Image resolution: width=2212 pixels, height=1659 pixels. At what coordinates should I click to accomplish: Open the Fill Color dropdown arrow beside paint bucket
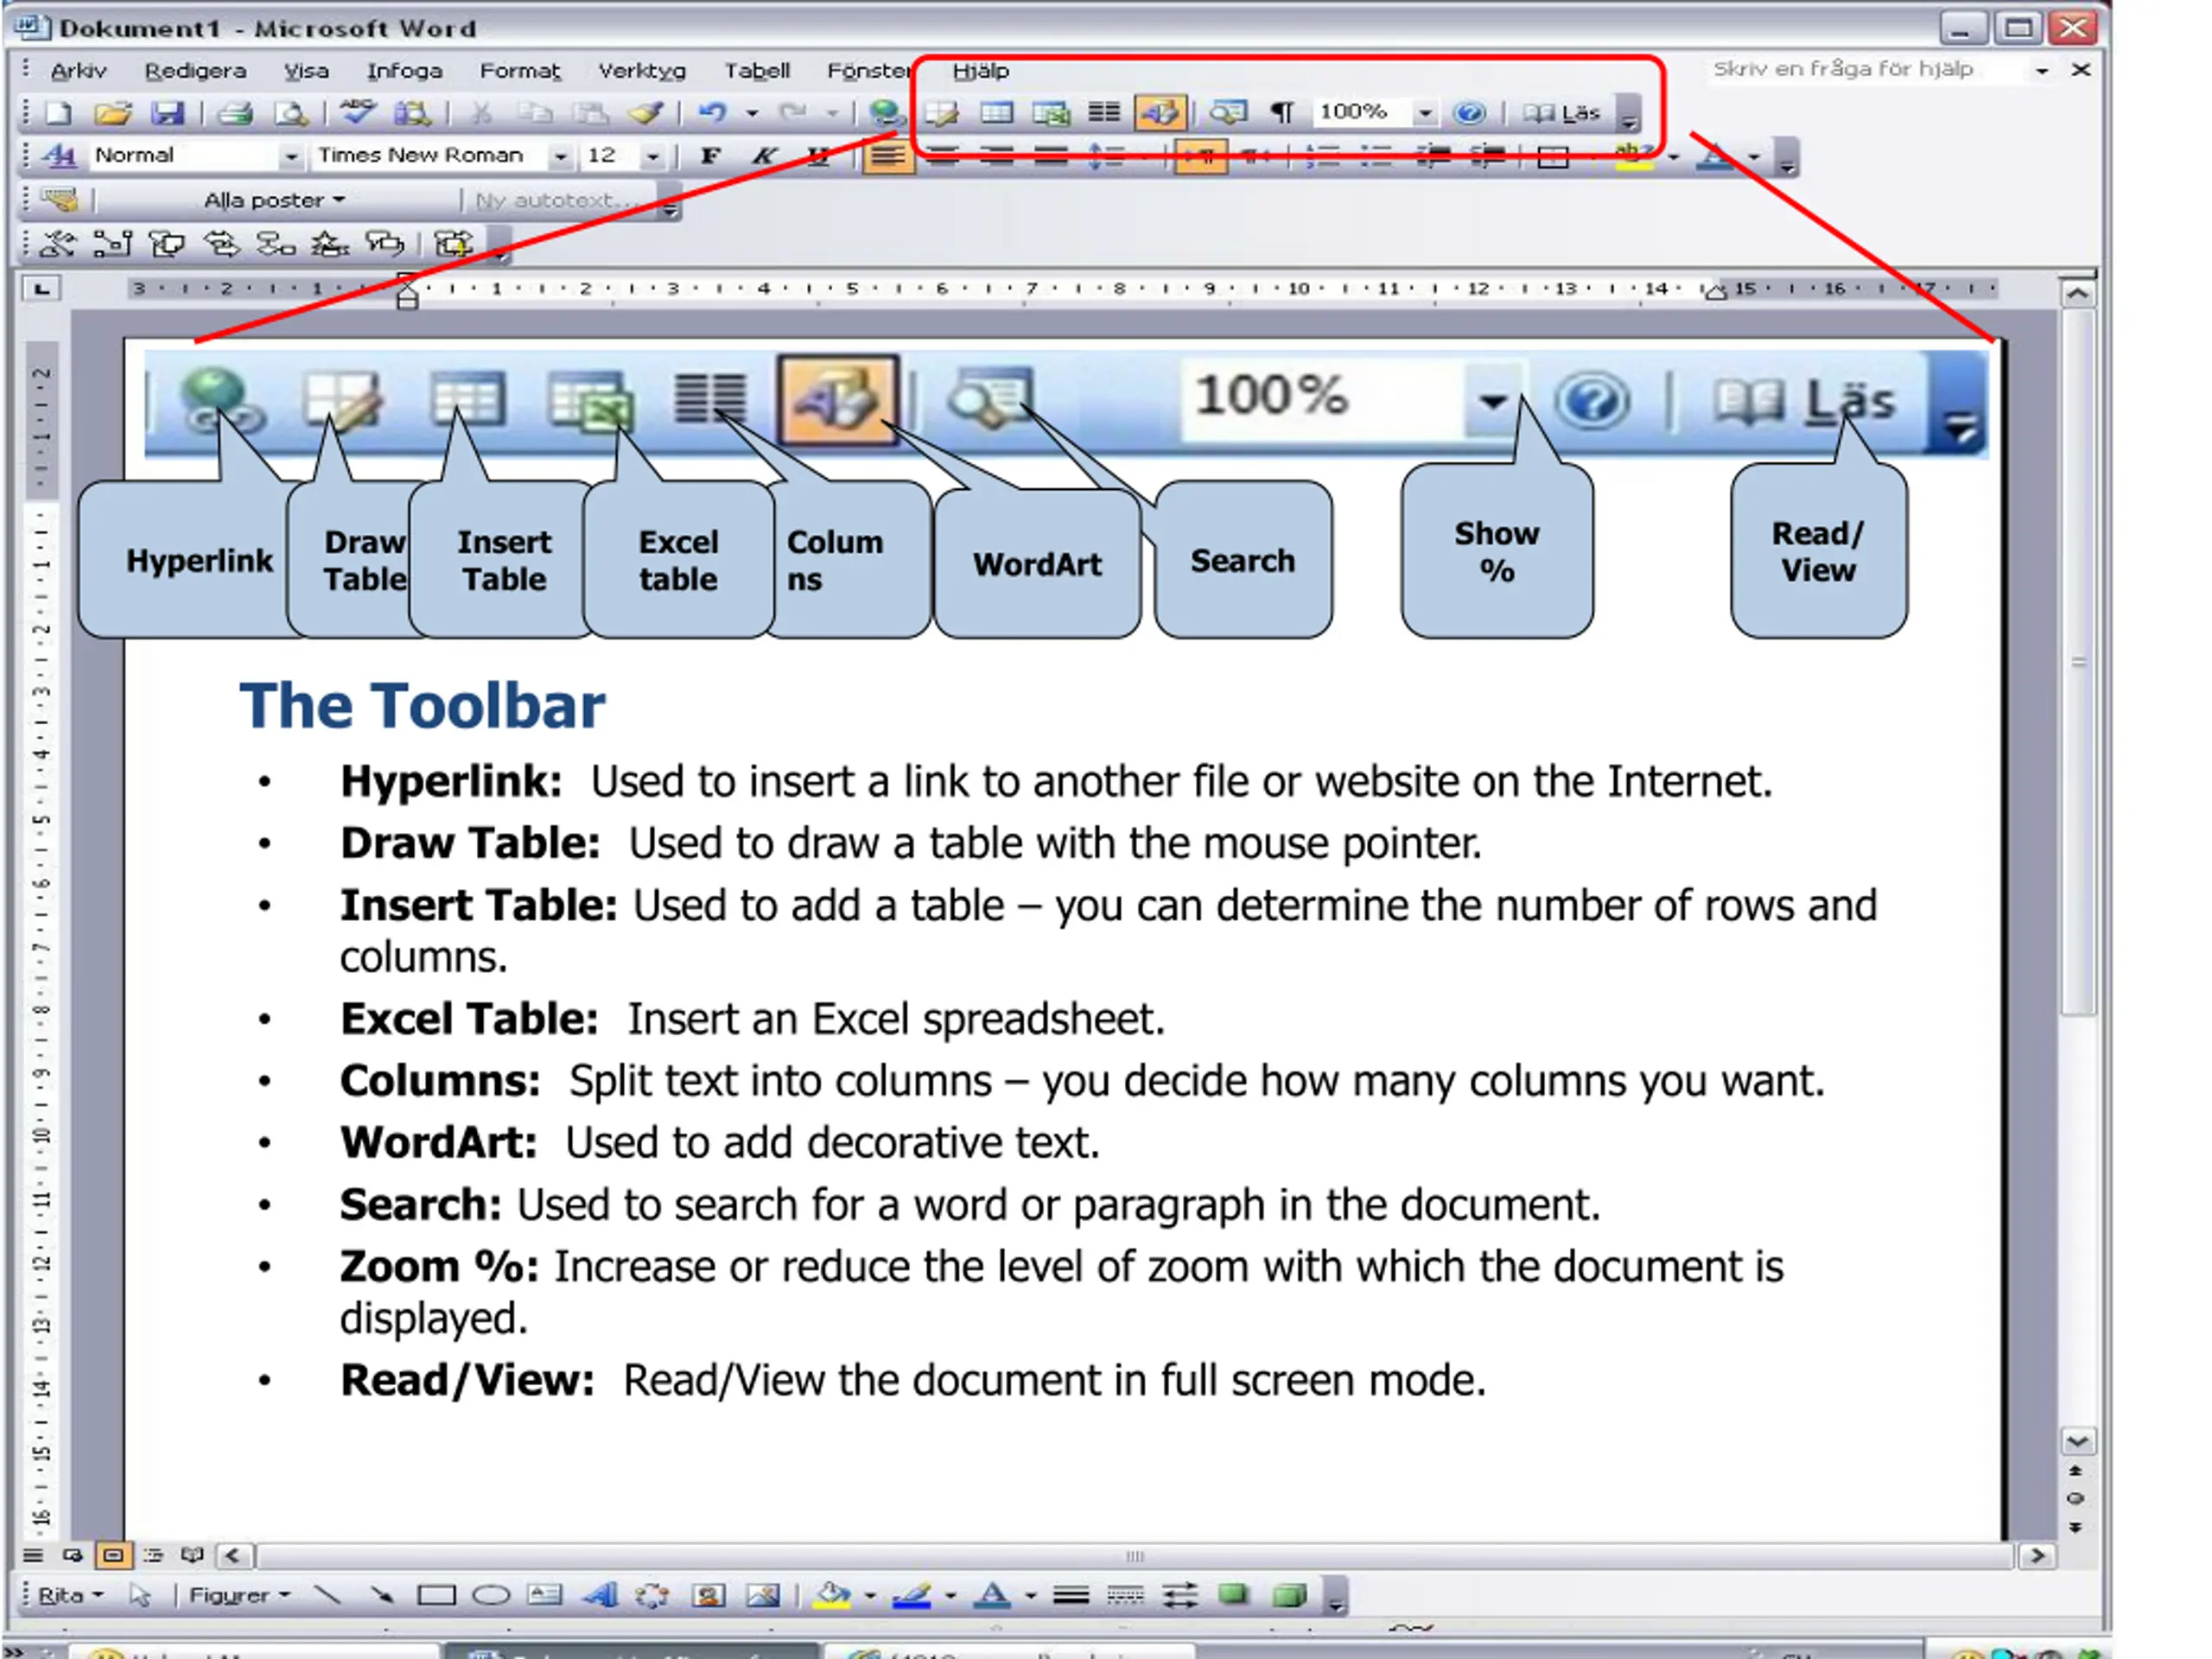(x=870, y=1596)
